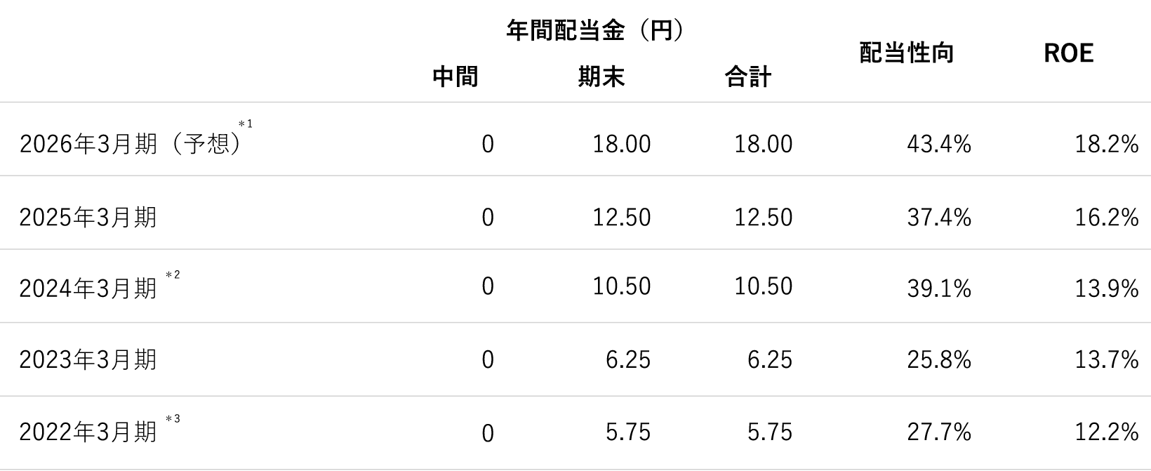Click the 18.2% ROE value
The width and height of the screenshot is (1151, 471).
pos(1106,145)
